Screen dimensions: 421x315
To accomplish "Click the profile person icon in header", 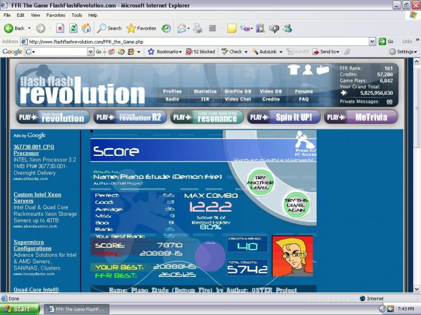I will click(x=308, y=70).
